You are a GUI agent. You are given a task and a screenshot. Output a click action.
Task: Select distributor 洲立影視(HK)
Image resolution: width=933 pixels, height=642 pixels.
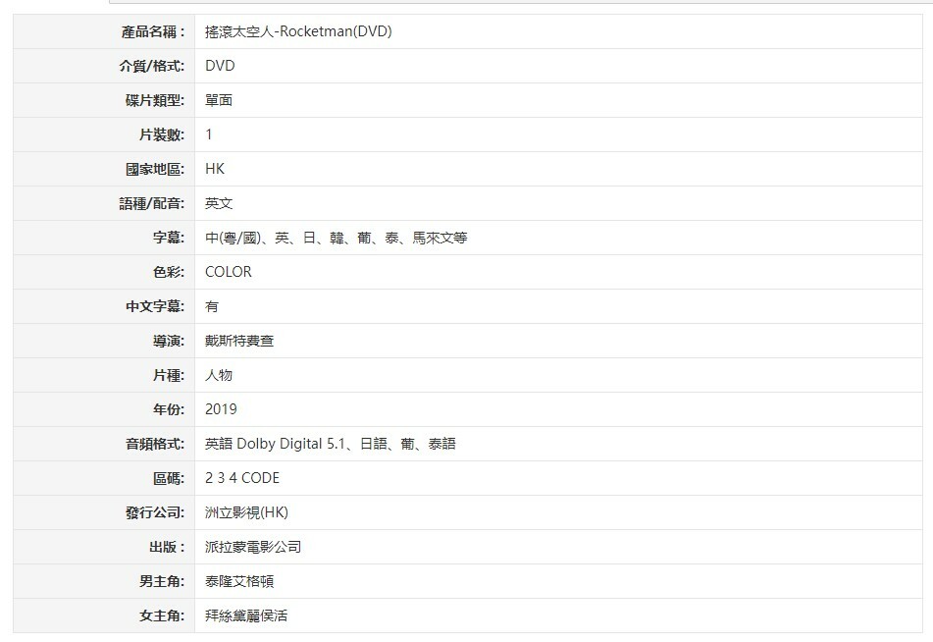pyautogui.click(x=246, y=512)
